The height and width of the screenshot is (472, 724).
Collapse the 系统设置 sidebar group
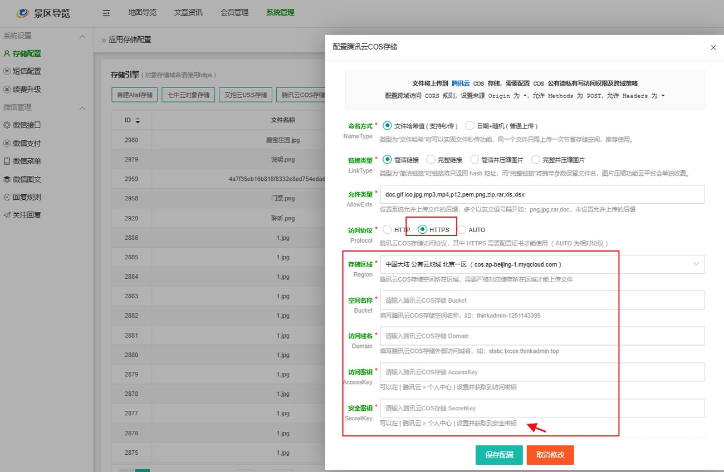(82, 36)
